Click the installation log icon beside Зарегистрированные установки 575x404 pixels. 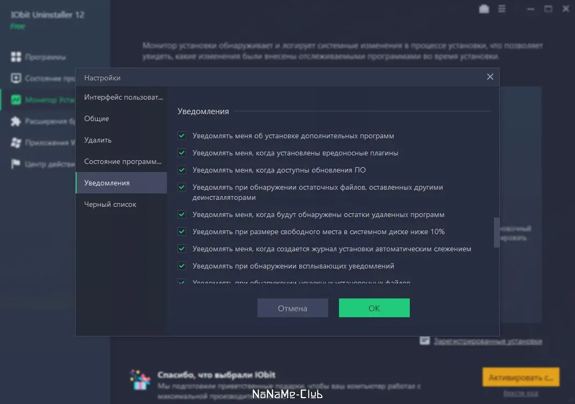point(425,341)
